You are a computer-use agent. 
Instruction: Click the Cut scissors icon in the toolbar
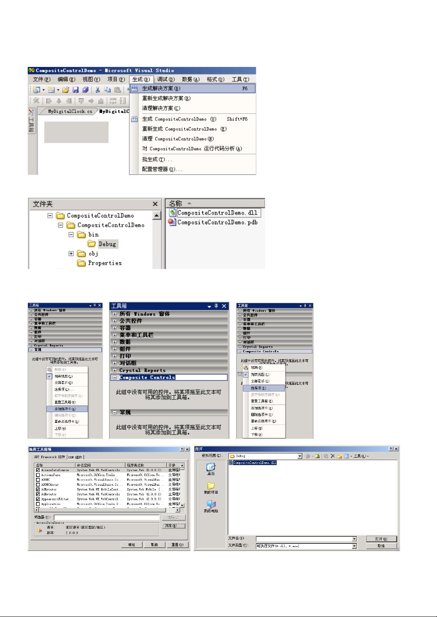(97, 90)
